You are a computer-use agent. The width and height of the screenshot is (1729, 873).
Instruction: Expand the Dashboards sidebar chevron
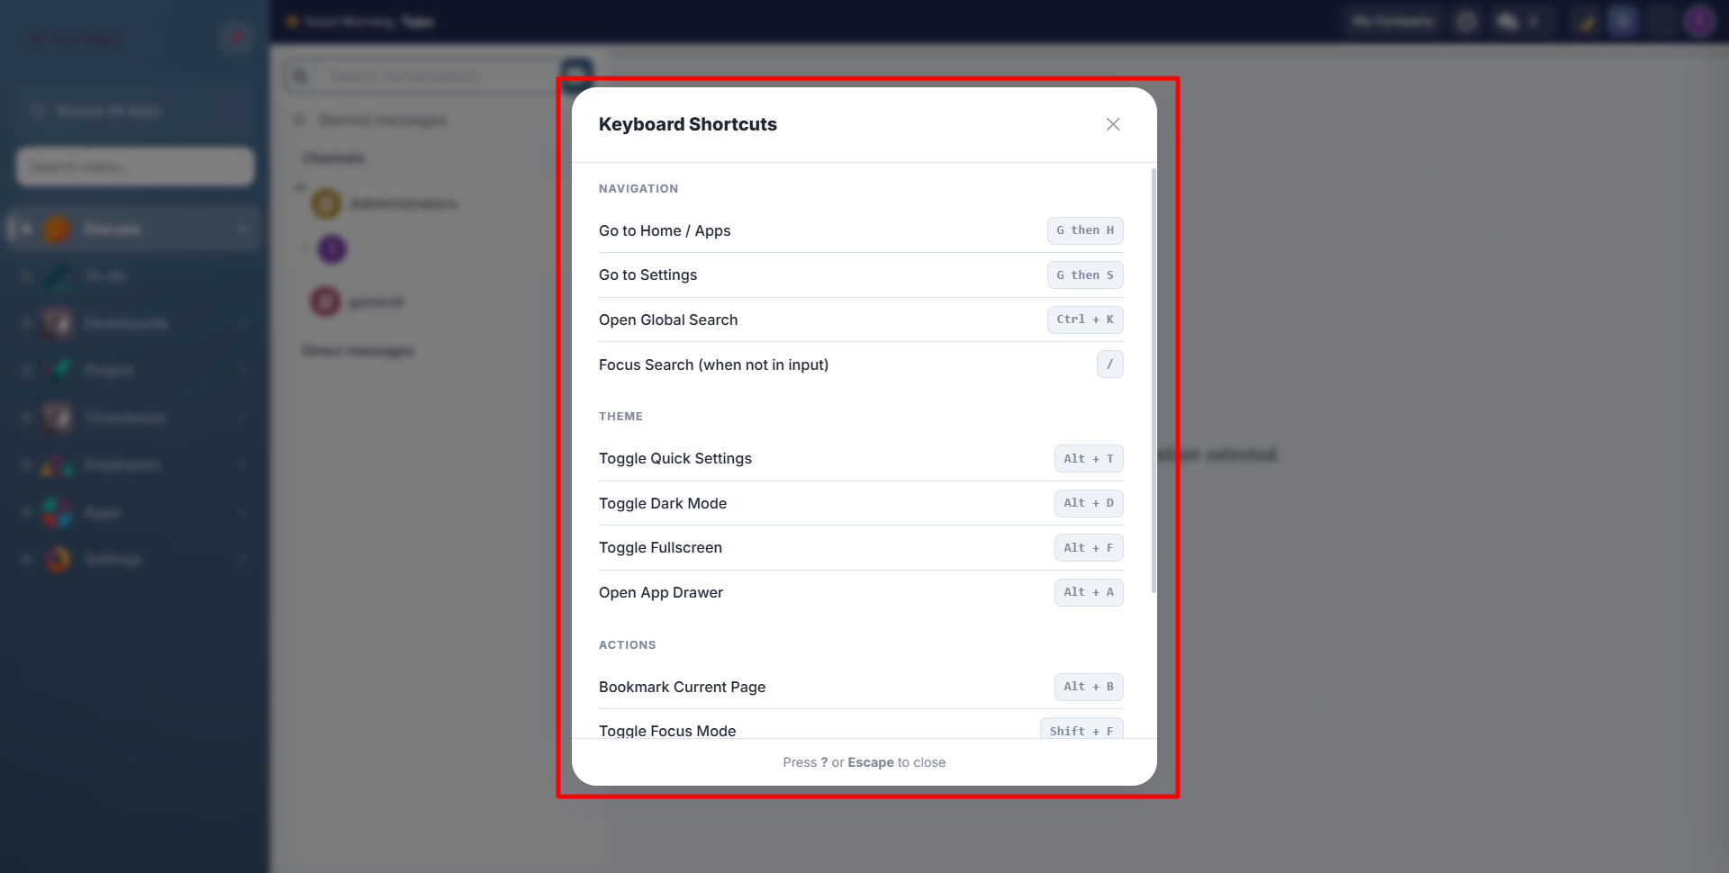pyautogui.click(x=244, y=323)
